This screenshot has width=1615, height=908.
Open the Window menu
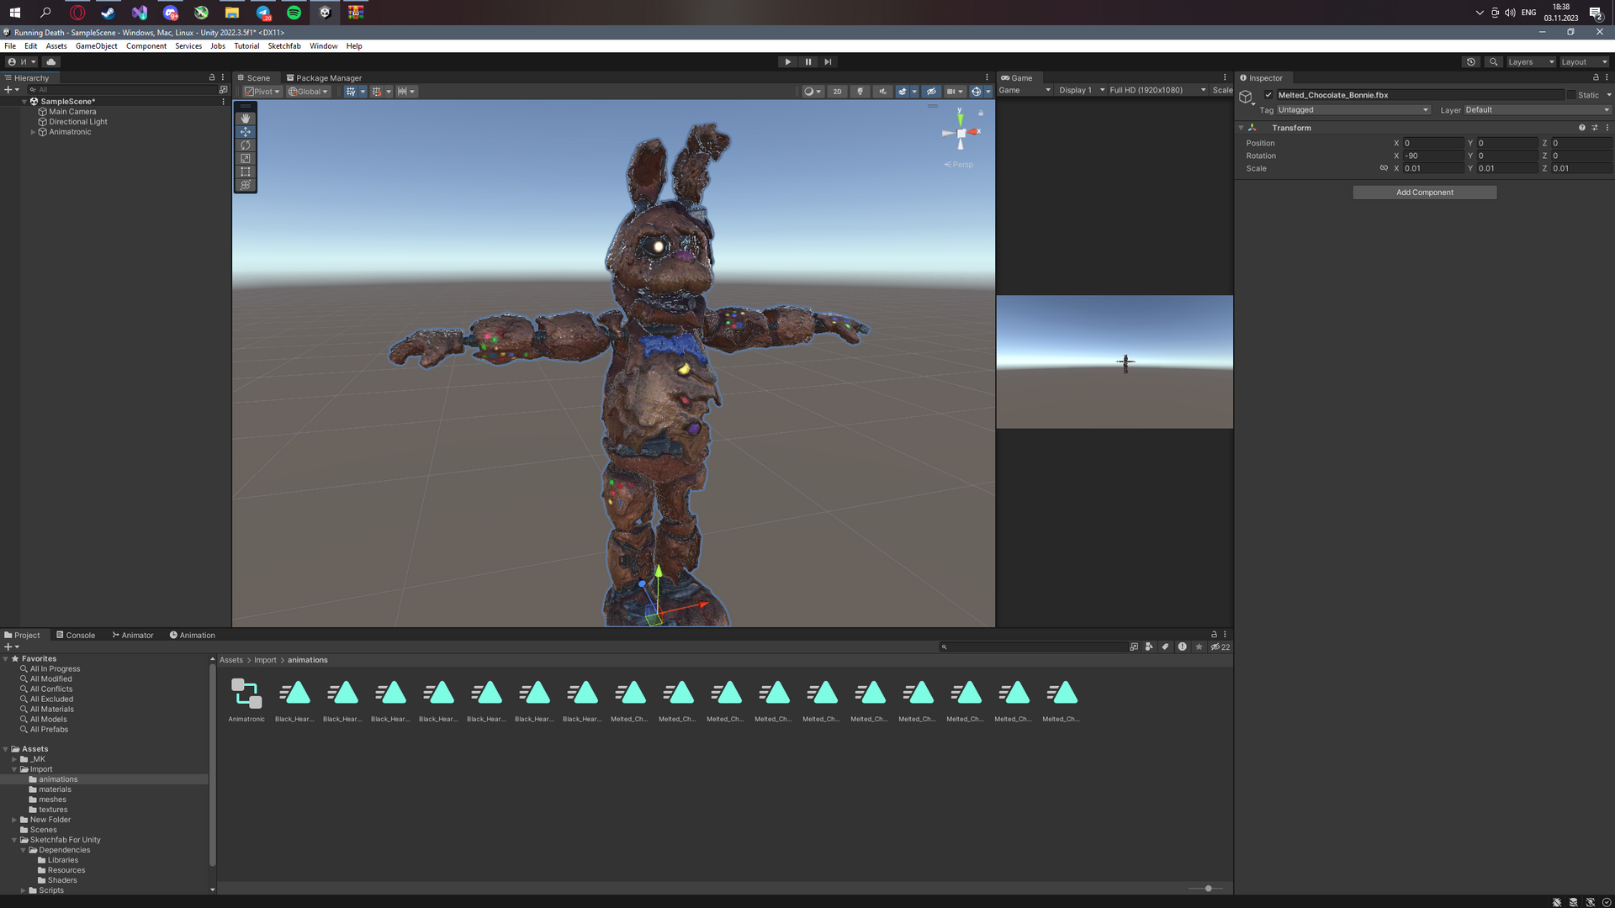coord(323,46)
